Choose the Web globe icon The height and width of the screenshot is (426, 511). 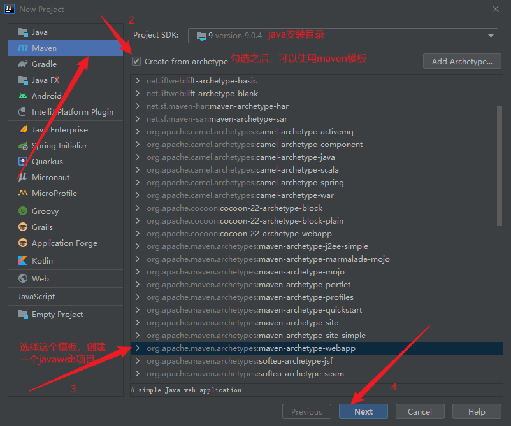tap(23, 279)
